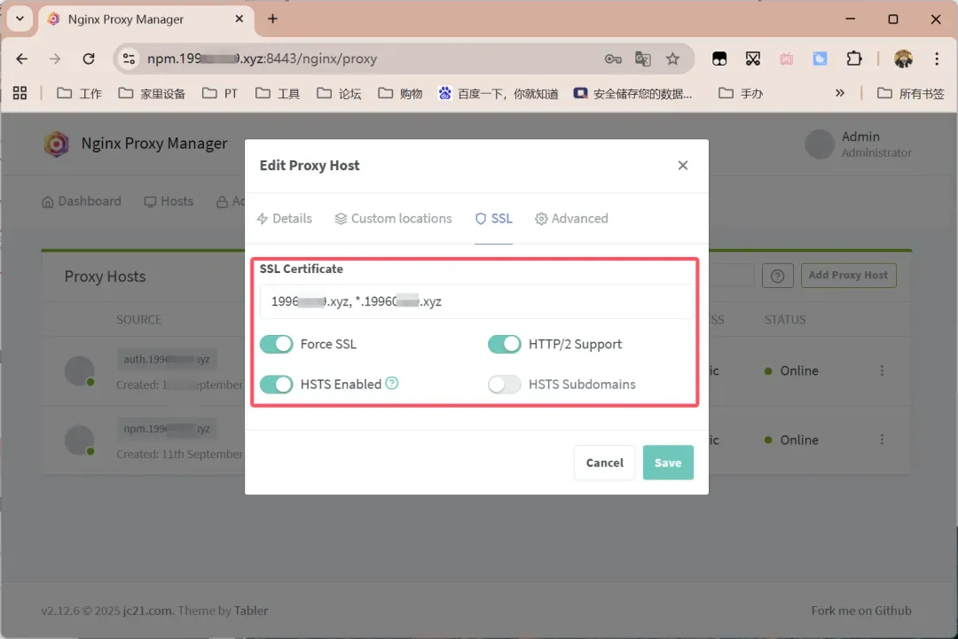Screen dimensions: 958x639
Task: Open the browser profile avatar
Action: coord(903,58)
